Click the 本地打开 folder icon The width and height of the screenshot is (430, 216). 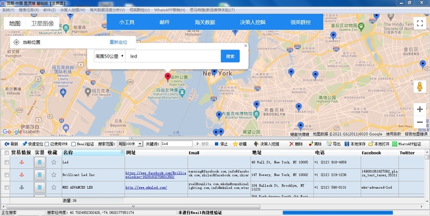click(371, 144)
